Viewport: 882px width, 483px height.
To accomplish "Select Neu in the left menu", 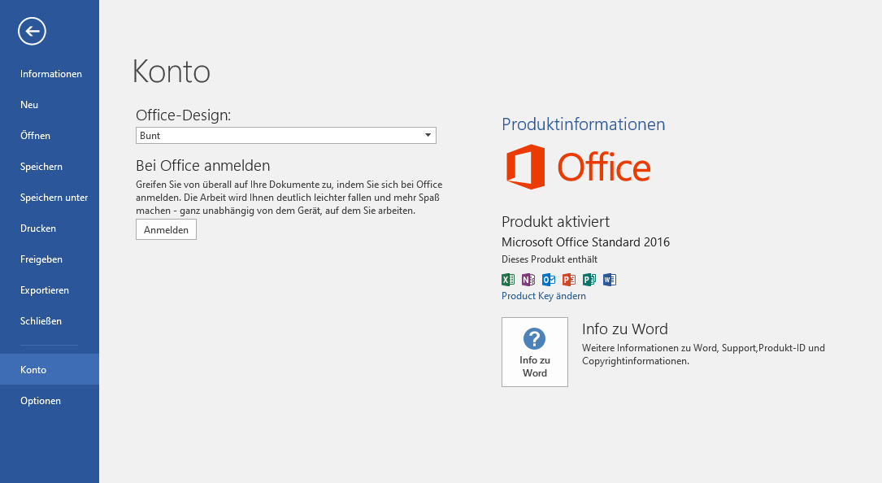I will pyautogui.click(x=29, y=105).
